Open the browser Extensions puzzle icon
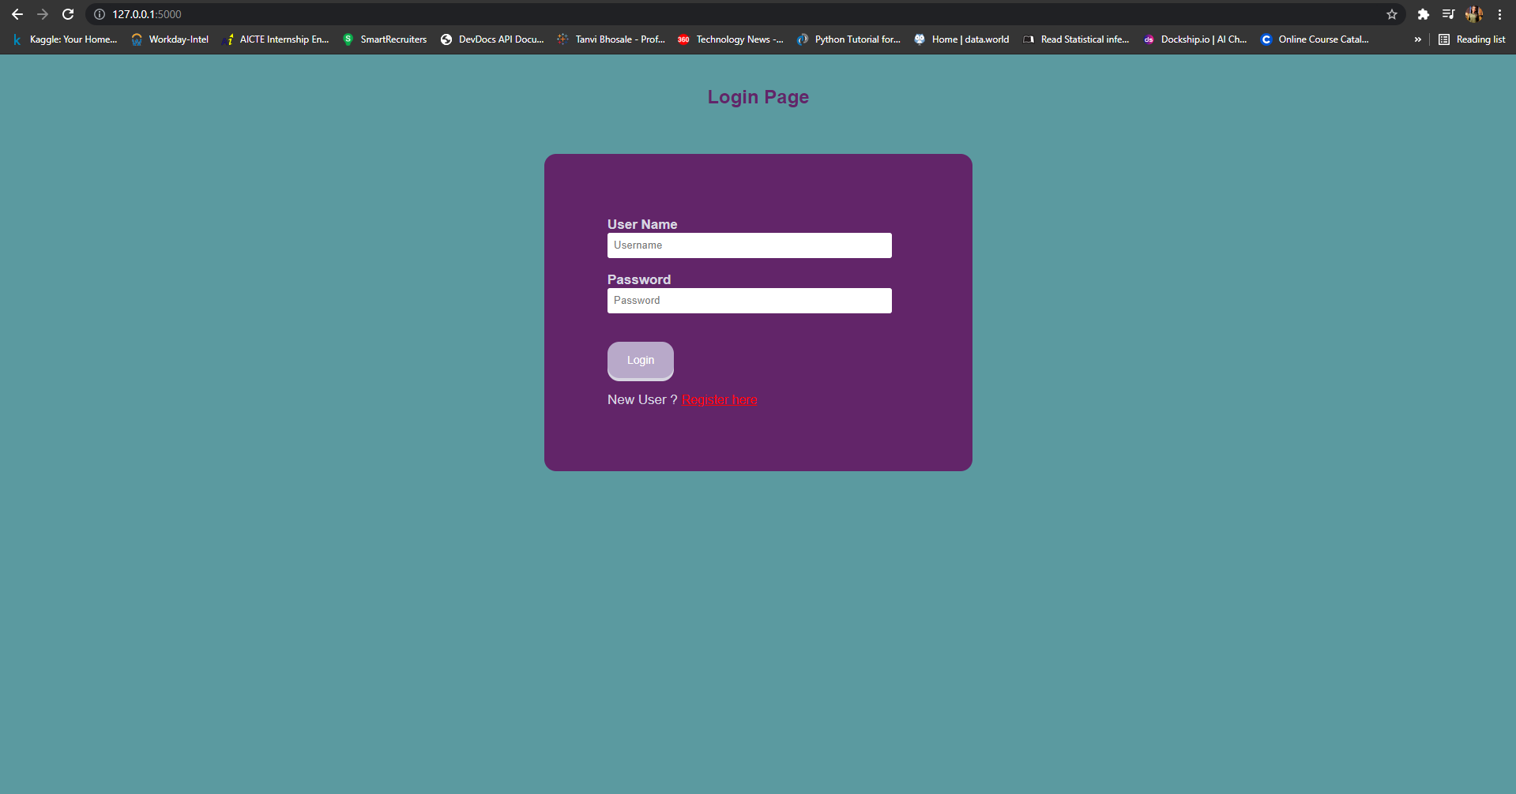 coord(1423,14)
